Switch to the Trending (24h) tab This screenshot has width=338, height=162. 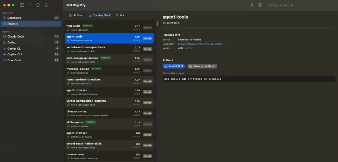(99, 15)
